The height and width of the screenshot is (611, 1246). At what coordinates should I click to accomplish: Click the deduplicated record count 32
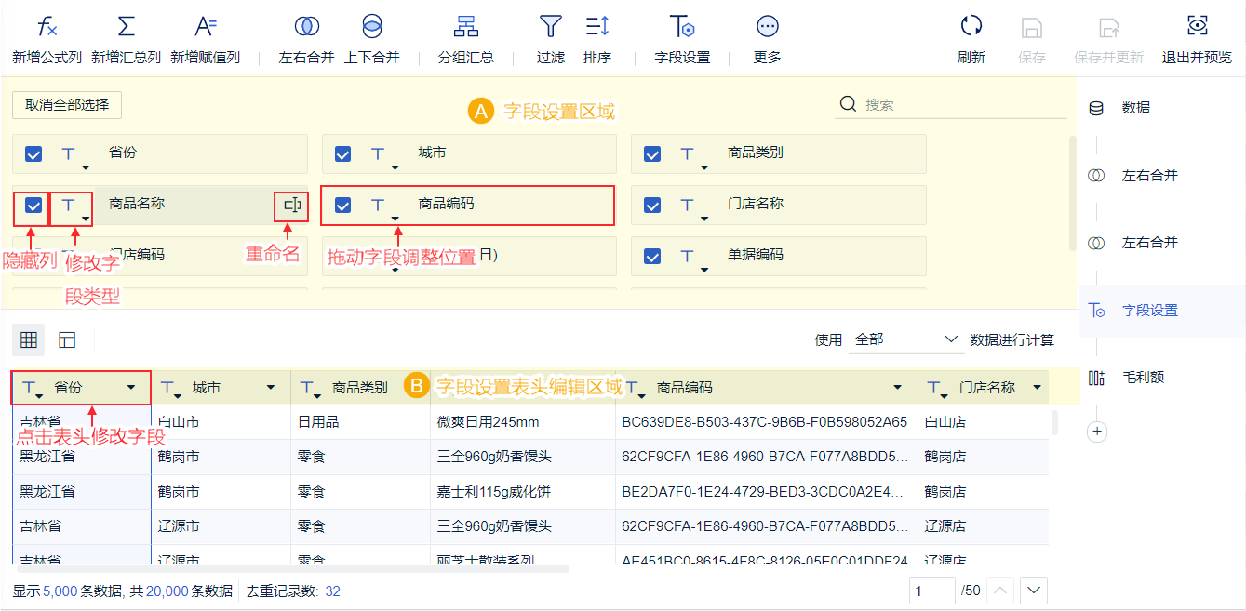point(332,591)
